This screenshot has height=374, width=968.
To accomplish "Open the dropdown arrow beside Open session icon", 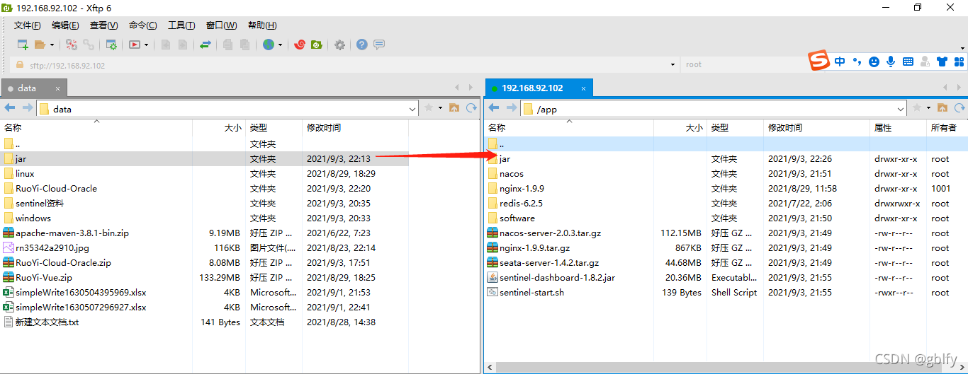I will coord(52,45).
